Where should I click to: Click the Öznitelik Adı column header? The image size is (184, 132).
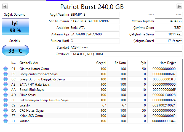(x=53, y=63)
